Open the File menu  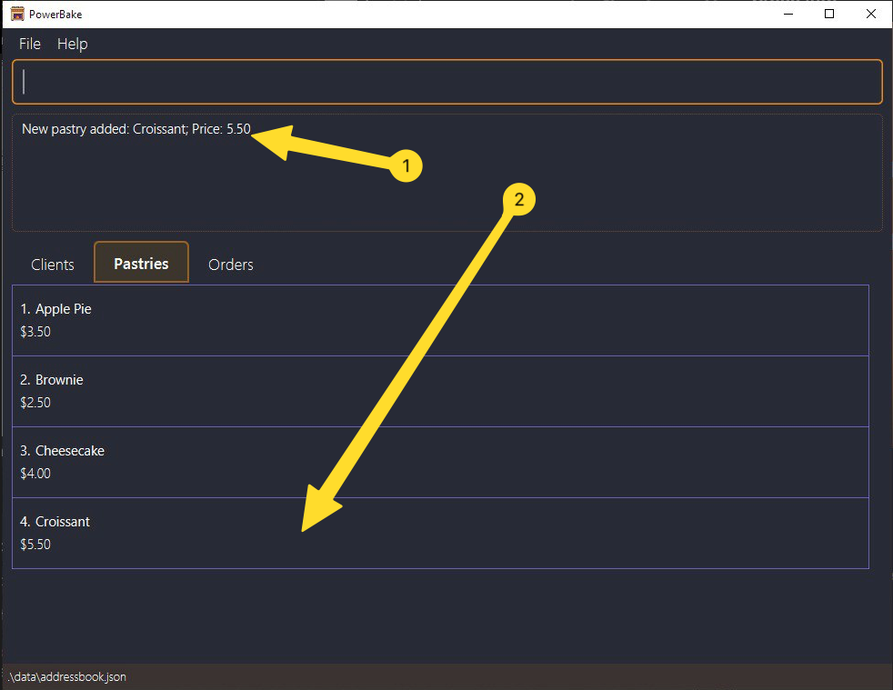30,44
